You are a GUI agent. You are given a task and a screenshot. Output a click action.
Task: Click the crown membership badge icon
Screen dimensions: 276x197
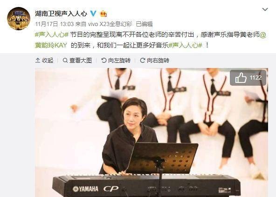(103, 14)
